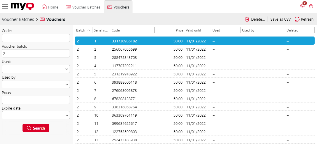Image resolution: width=317 pixels, height=144 pixels.
Task: Switch to the Voucher Batches tab
Action: pyautogui.click(x=83, y=7)
